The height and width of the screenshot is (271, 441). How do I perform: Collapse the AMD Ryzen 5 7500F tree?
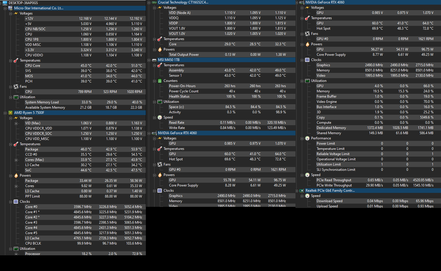click(x=5, y=113)
